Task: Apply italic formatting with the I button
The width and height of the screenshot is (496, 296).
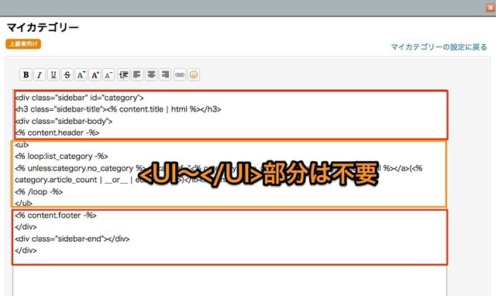Action: tap(40, 75)
